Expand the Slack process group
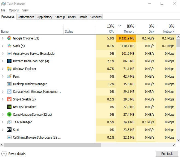 tap(3, 46)
